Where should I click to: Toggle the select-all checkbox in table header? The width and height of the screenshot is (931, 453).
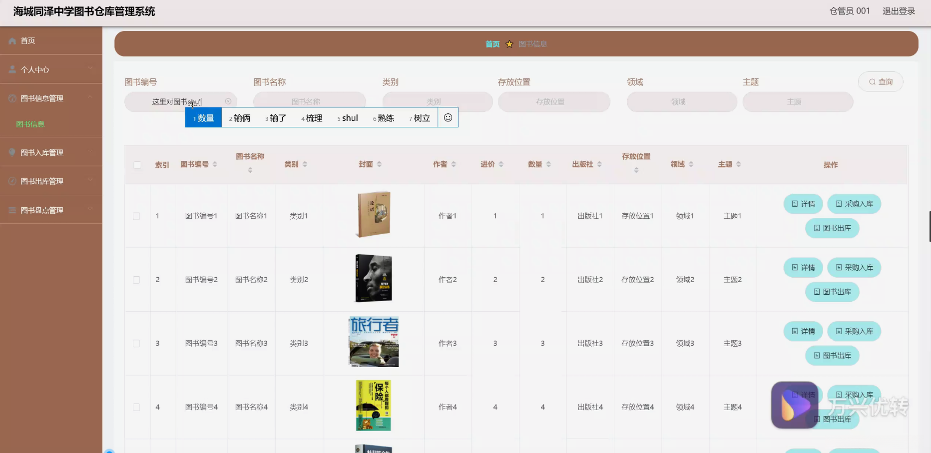[137, 165]
